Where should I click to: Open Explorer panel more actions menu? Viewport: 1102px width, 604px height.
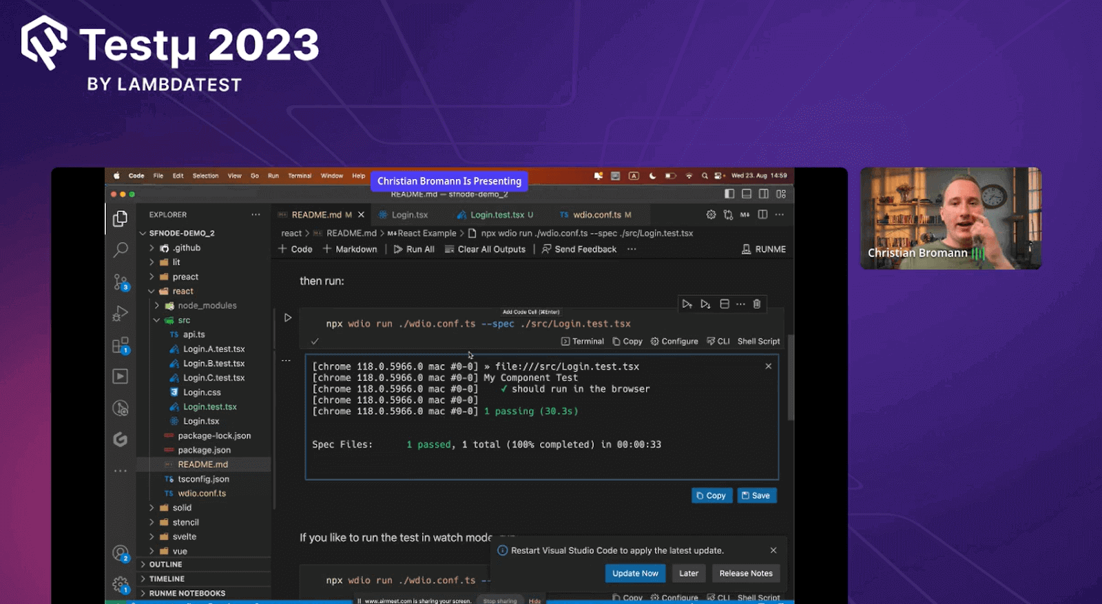click(x=256, y=215)
